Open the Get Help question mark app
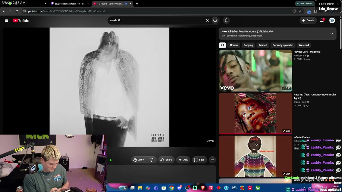The image size is (342, 192). pyautogui.click(x=226, y=188)
